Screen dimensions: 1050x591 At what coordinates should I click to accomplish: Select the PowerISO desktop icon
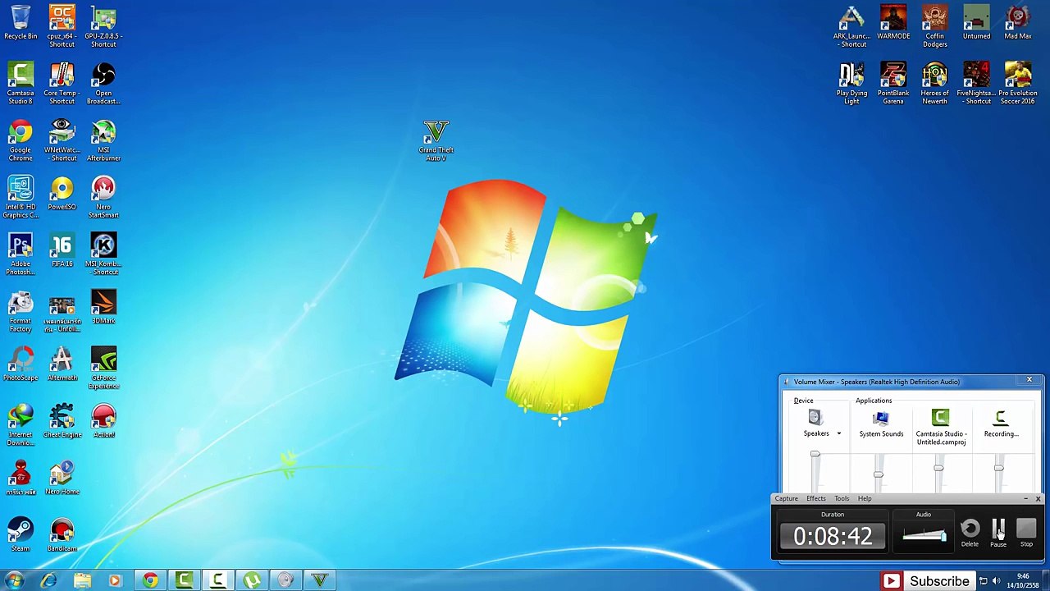(62, 195)
